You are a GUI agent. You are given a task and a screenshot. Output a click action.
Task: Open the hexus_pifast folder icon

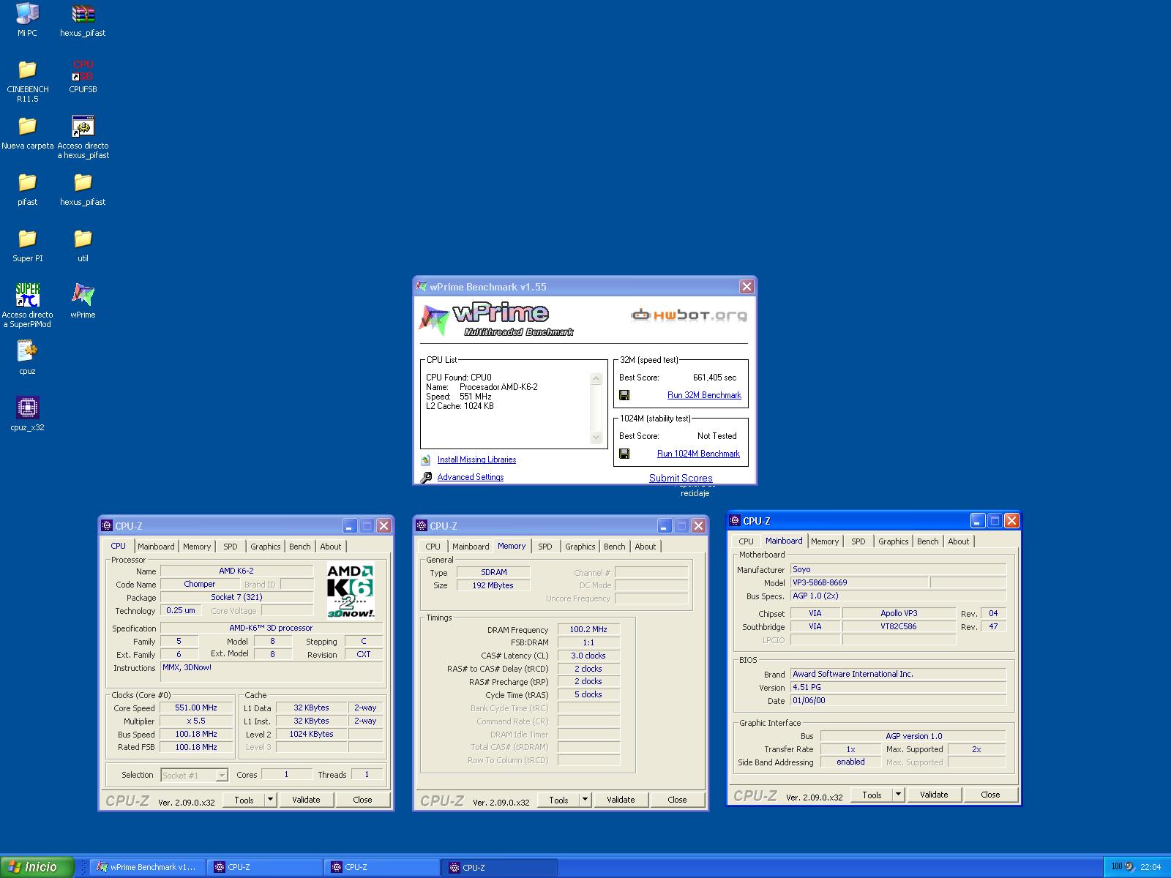(x=83, y=182)
